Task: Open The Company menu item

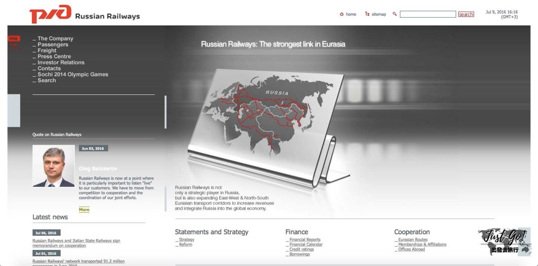Action: (55, 39)
